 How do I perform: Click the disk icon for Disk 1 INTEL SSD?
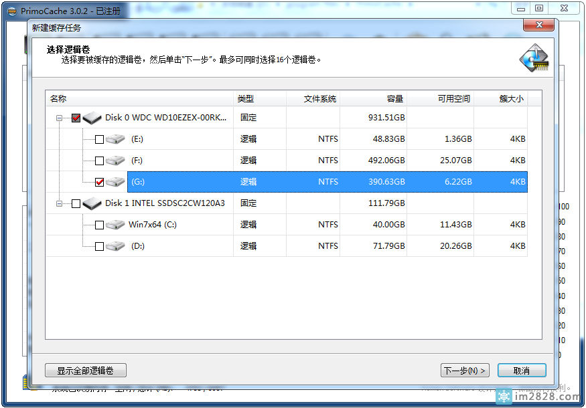[92, 203]
